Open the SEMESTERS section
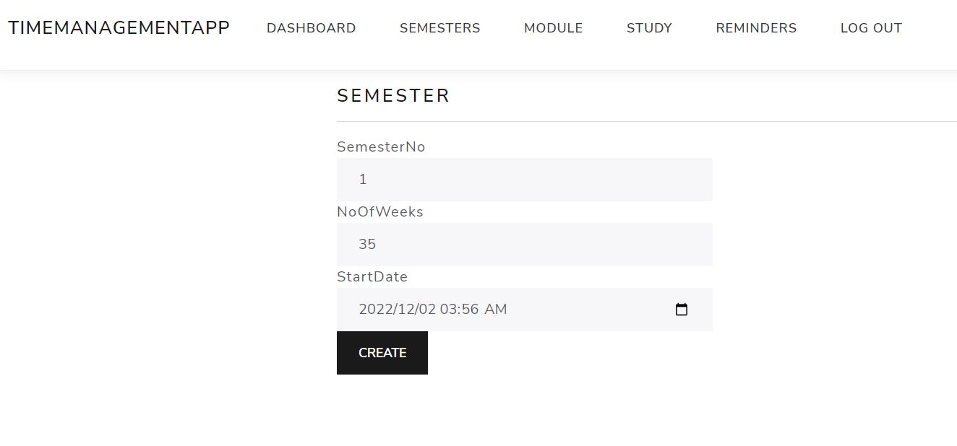This screenshot has width=957, height=446. tap(439, 28)
